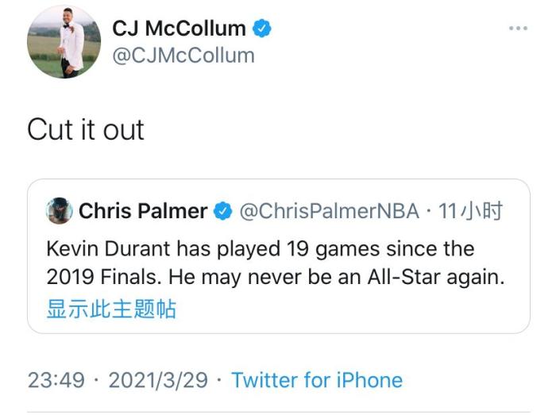556x415 pixels.
Task: Click the verified badge next to Chris Palmer
Action: click(224, 212)
